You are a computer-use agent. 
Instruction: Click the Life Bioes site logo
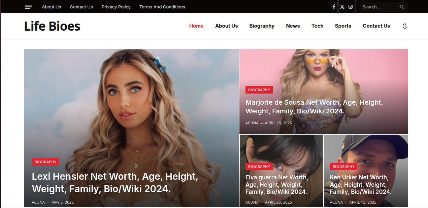[x=52, y=26]
